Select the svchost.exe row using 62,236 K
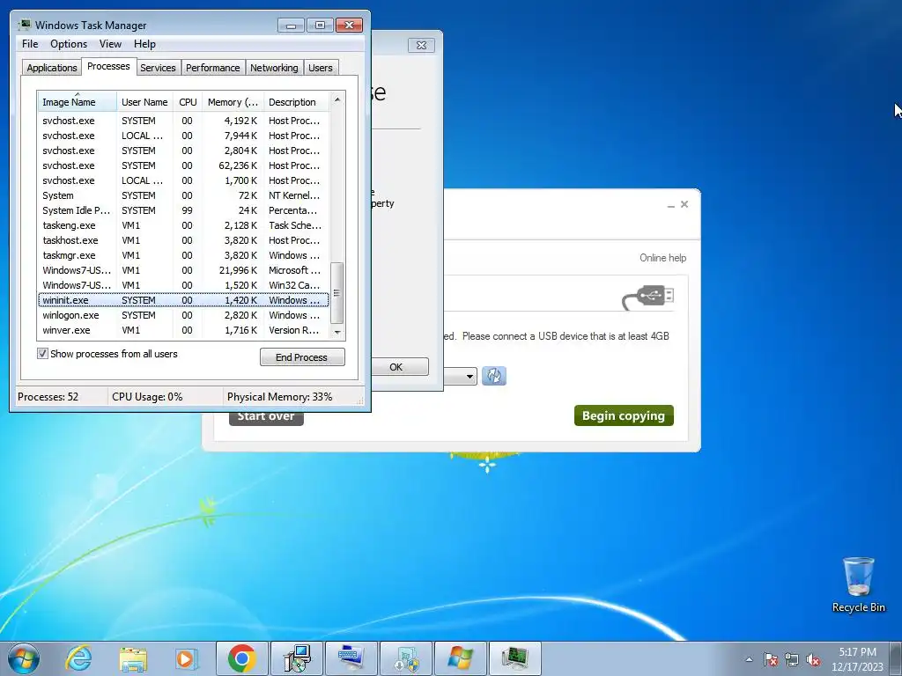902x676 pixels. (183, 165)
